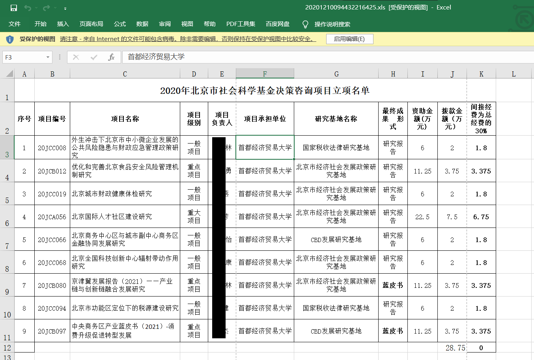Screen dimensions: 534x360
Task: Click the cell 北京城市财政健康体检研究
Action: 125,194
